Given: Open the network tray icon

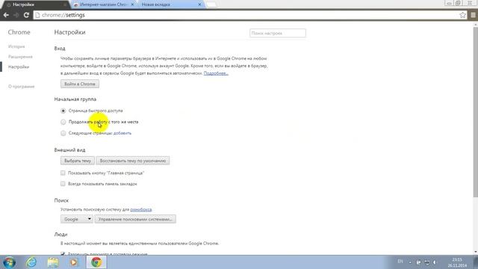Looking at the screenshot, I should 426,262.
